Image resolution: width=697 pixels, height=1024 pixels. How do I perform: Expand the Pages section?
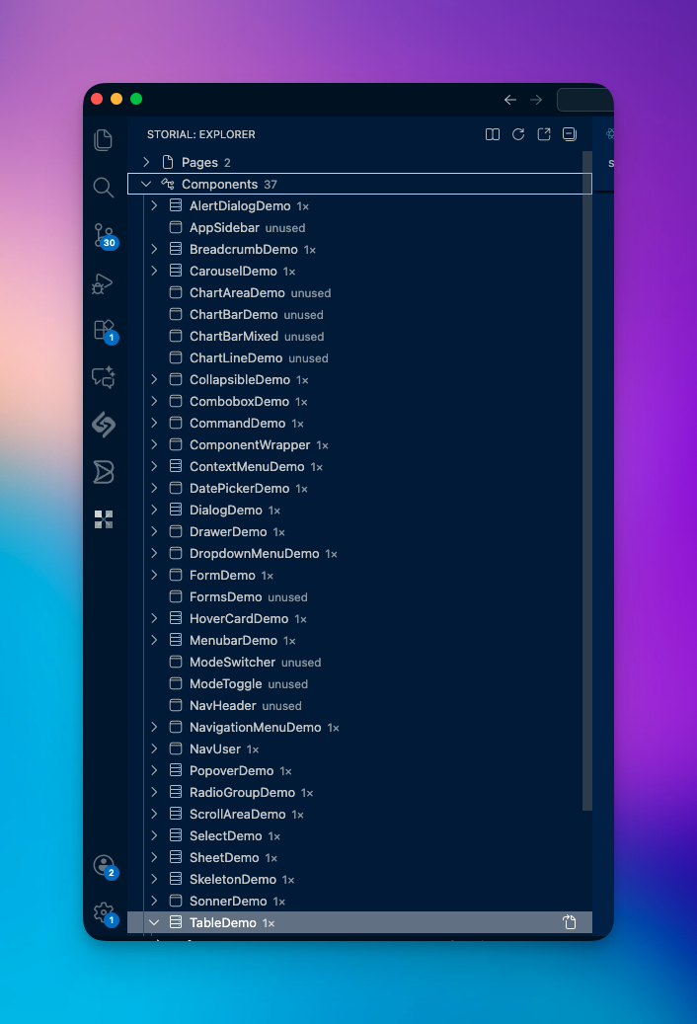click(146, 162)
